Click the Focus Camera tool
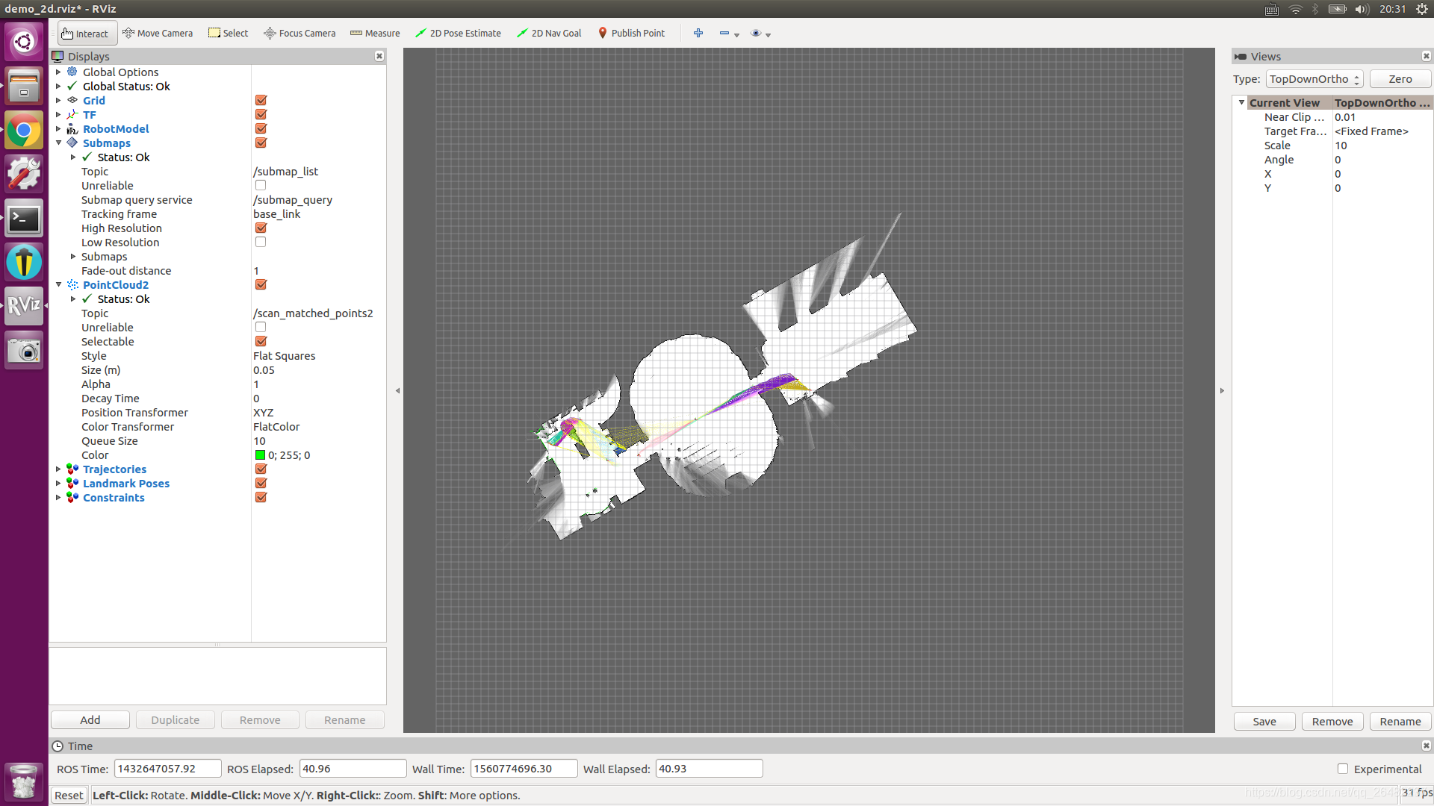The image size is (1434, 806). coord(299,33)
